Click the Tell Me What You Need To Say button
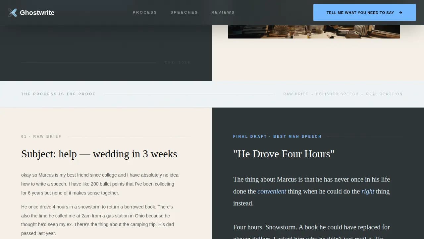The height and width of the screenshot is (239, 424). coord(365,13)
